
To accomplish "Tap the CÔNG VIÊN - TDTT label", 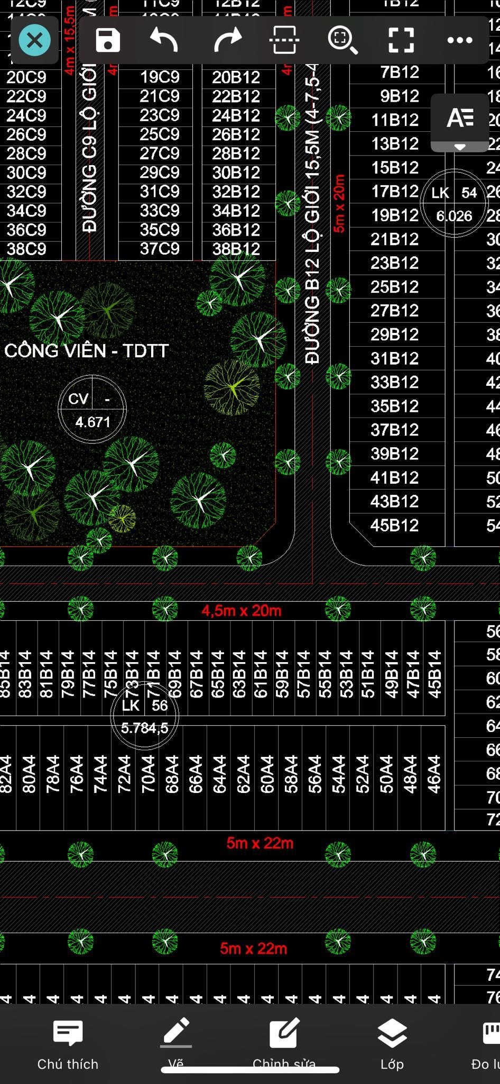I will (x=87, y=351).
